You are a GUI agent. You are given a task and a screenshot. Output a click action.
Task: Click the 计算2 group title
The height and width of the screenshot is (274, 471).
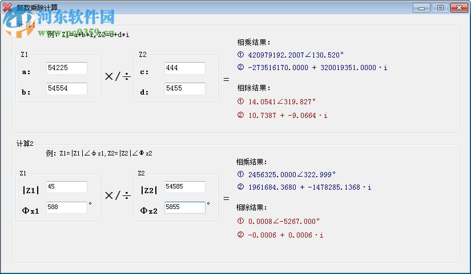point(25,144)
